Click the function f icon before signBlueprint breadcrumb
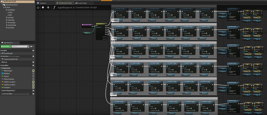The image size is (267, 115). 54,7
